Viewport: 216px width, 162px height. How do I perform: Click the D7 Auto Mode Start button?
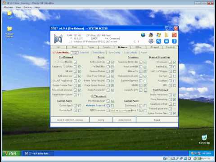point(75,53)
